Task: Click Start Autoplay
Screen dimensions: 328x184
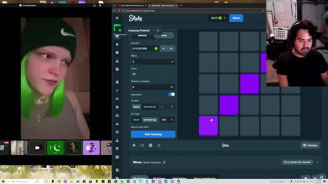Action: click(x=153, y=134)
